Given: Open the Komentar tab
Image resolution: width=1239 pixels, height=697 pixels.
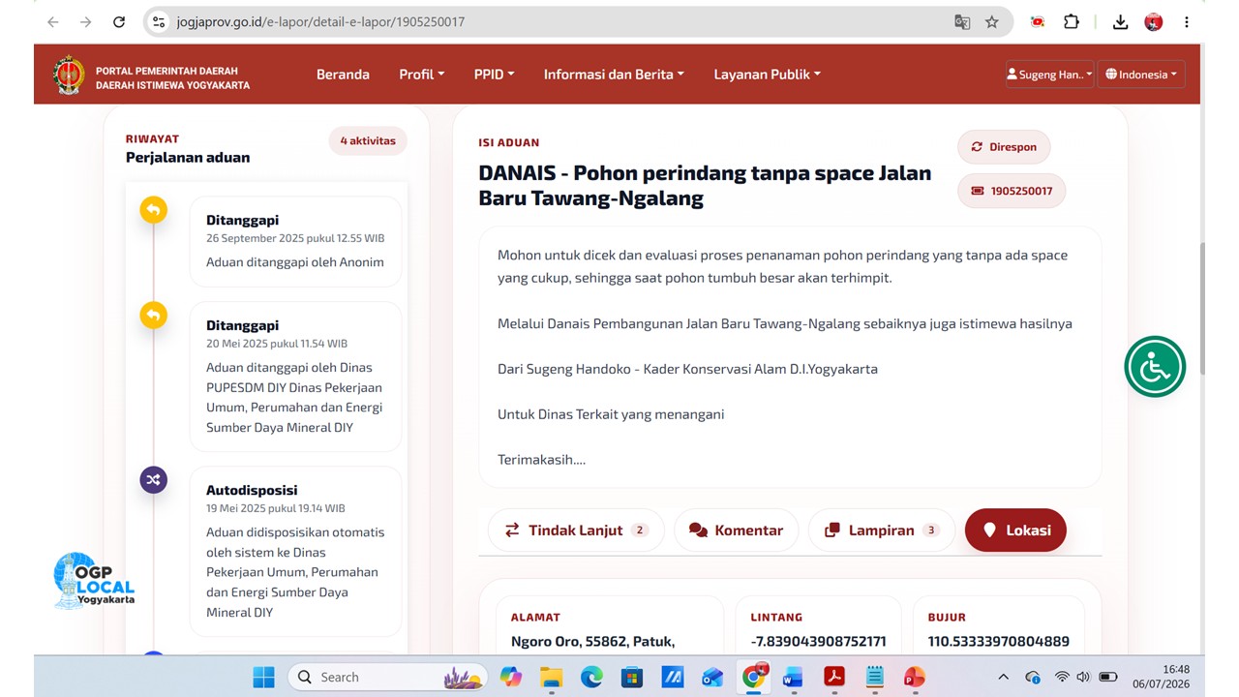Looking at the screenshot, I should click(736, 530).
